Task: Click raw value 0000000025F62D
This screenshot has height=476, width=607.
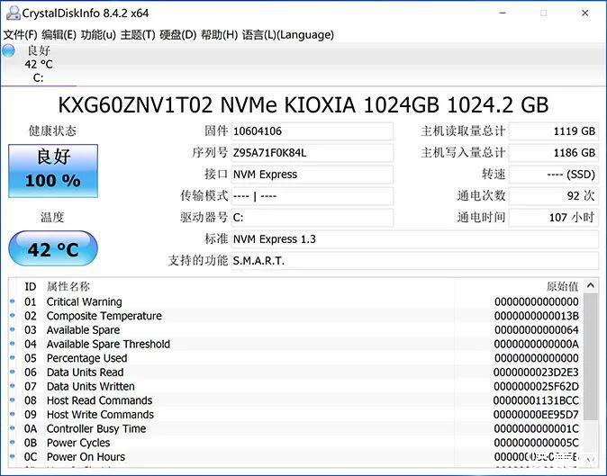Action: [537, 386]
